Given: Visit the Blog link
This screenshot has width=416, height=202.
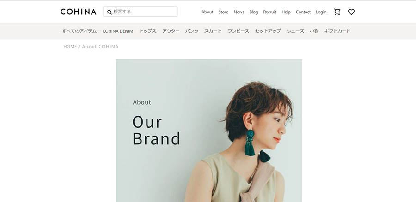Looking at the screenshot, I should coord(254,12).
